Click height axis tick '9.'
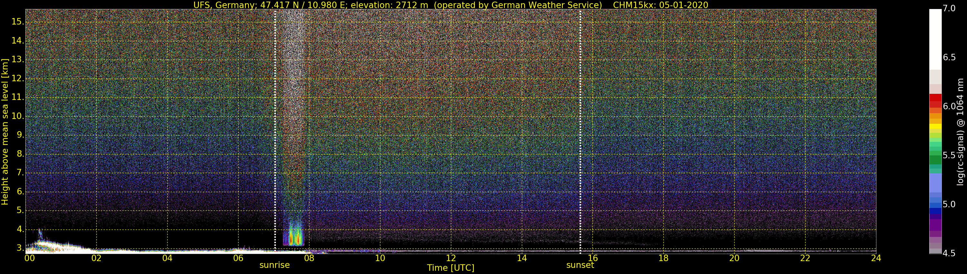967x274 pixels. pyautogui.click(x=20, y=135)
